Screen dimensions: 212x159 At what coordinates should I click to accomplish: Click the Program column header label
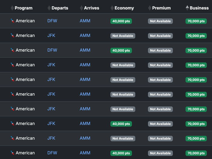coord(24,8)
